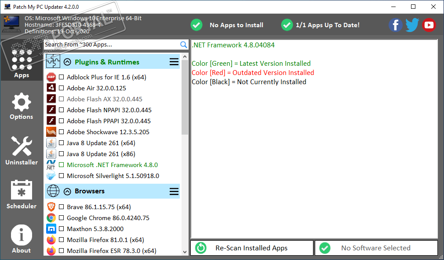Click the 'No Apps to Install' text

(x=237, y=25)
